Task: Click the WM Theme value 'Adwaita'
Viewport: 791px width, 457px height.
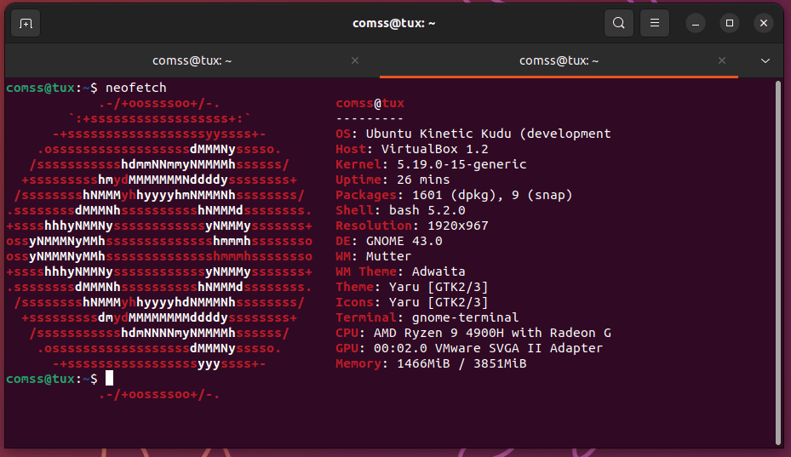Action: click(438, 271)
